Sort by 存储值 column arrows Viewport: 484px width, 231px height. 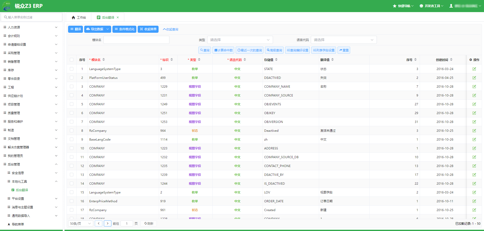pyautogui.click(x=276, y=60)
